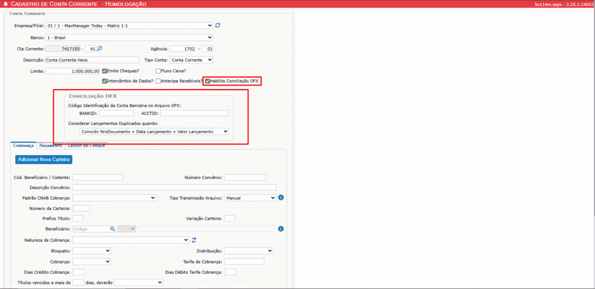The height and width of the screenshot is (289, 595).
Task: Focus the Descrição text field
Action: pyautogui.click(x=92, y=60)
